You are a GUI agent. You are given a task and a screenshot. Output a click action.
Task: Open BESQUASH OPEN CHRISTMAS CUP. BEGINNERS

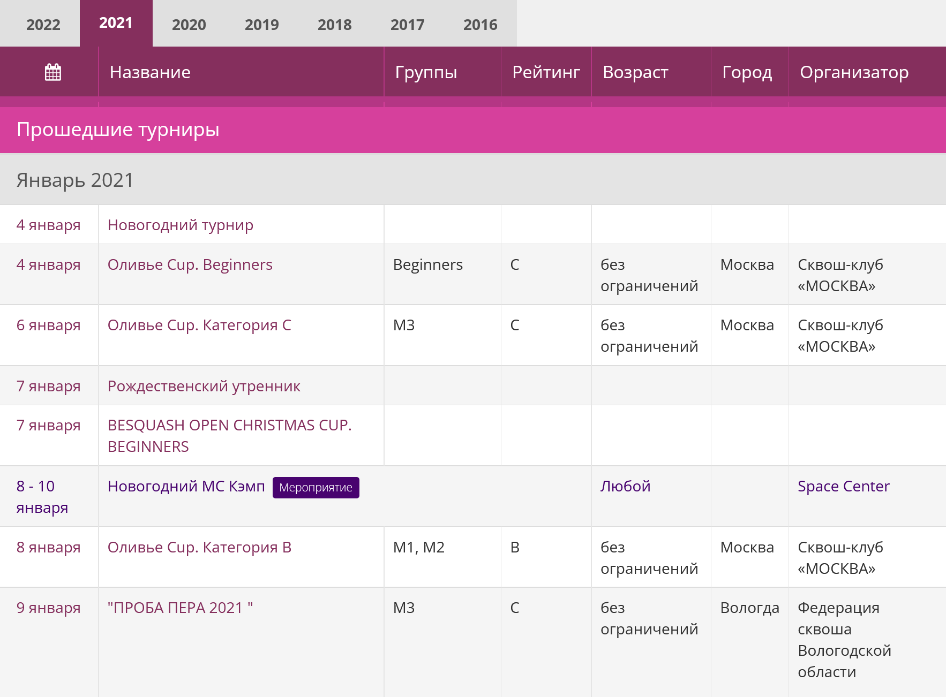click(229, 436)
